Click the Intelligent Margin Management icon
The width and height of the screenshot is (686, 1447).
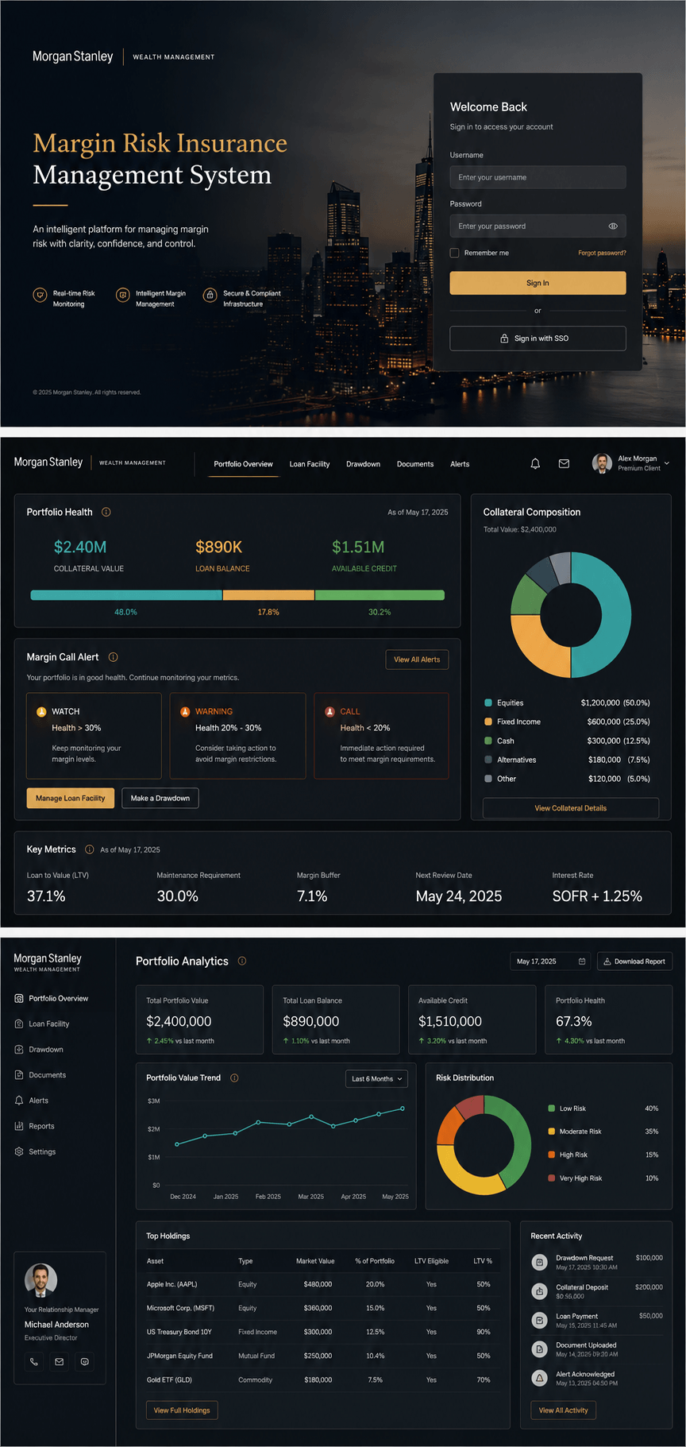[122, 295]
